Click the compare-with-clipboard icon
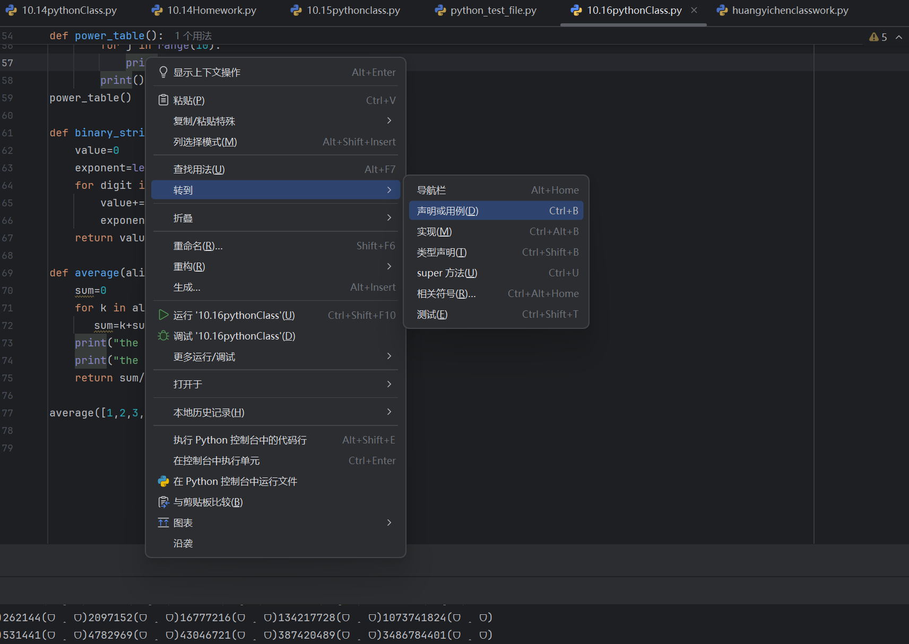Viewport: 909px width, 644px height. pyautogui.click(x=163, y=502)
